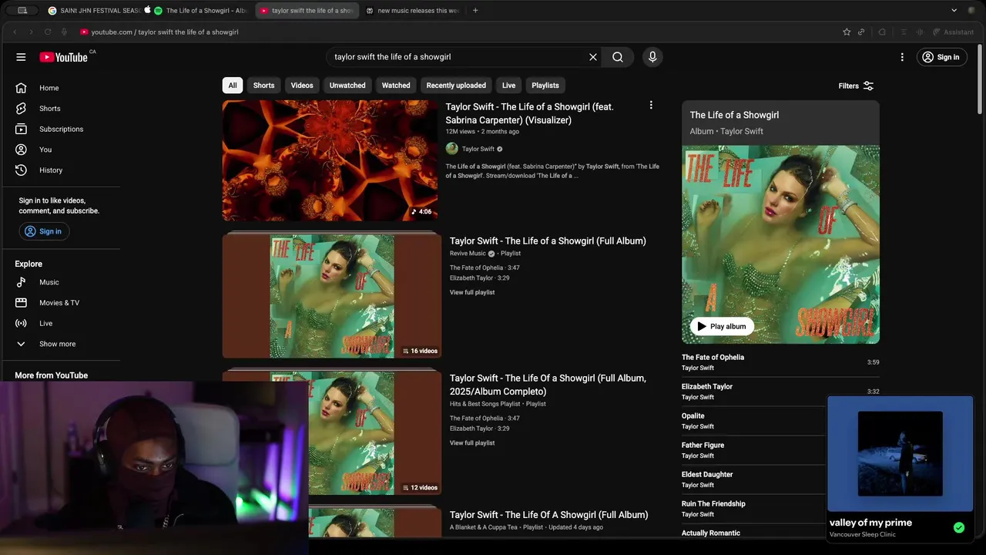Click green checkmark on mini player
Screen dimensions: 986x555
pos(959,528)
